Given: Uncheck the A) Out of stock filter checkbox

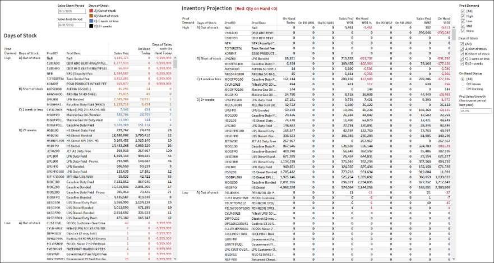Looking at the screenshot, I should [x=463, y=49].
